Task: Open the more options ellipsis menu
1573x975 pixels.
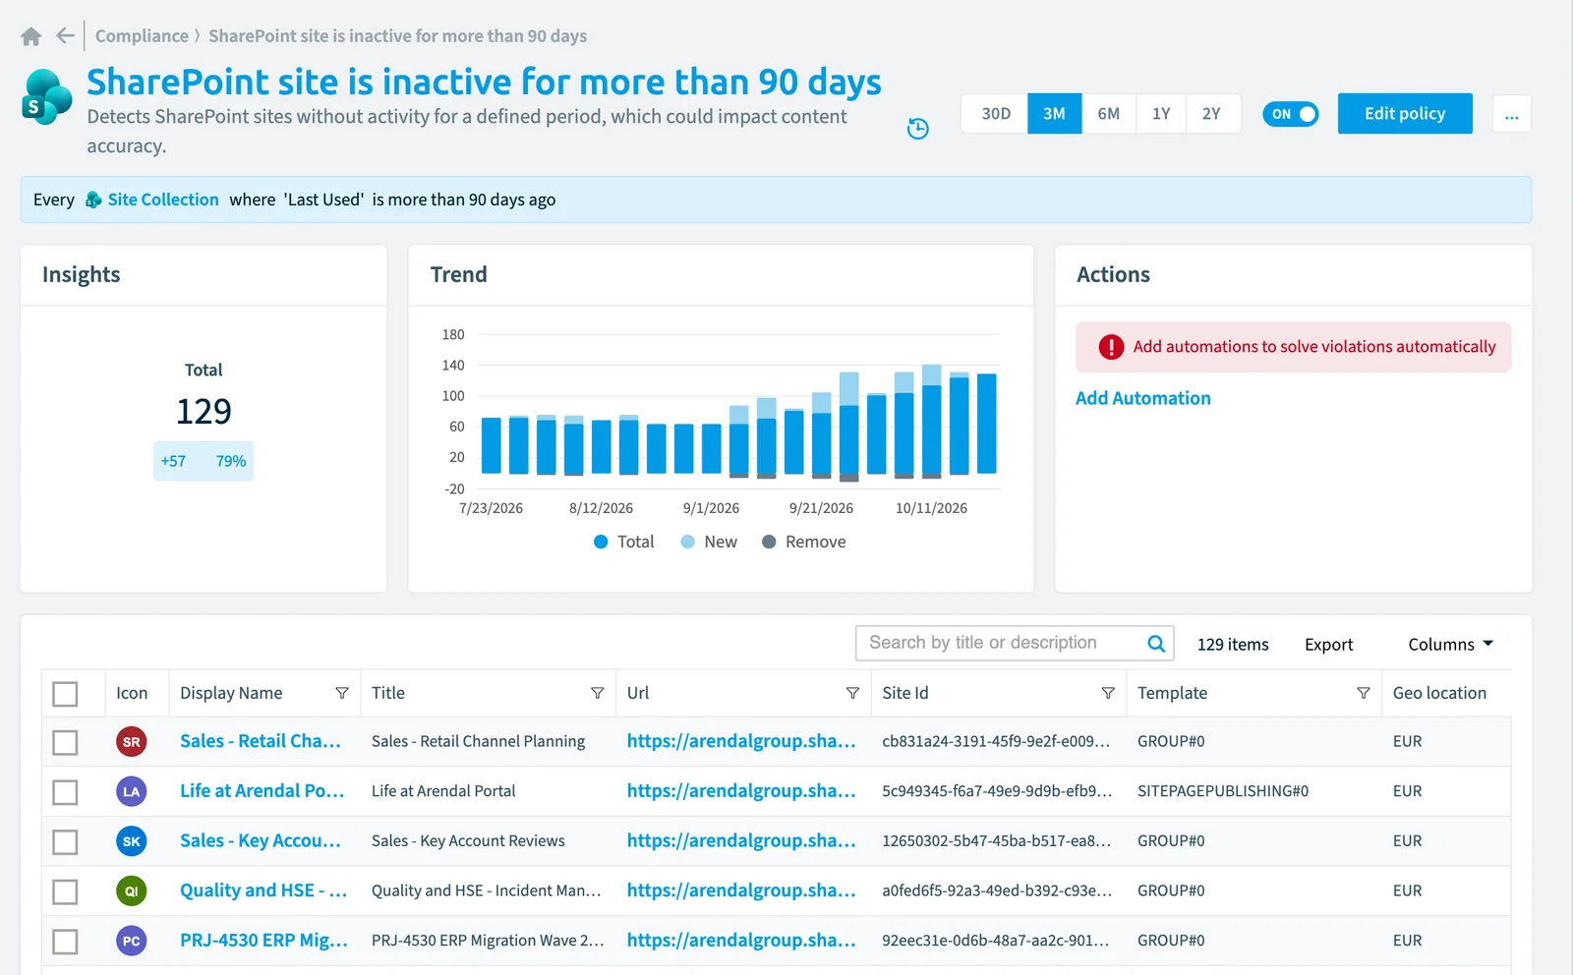Action: click(x=1511, y=114)
